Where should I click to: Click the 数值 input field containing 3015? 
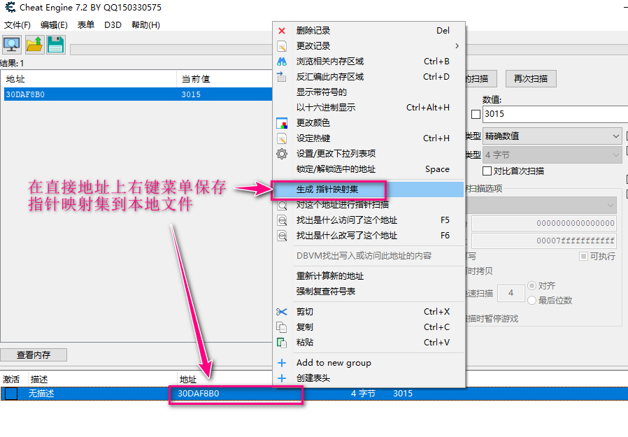pos(555,114)
